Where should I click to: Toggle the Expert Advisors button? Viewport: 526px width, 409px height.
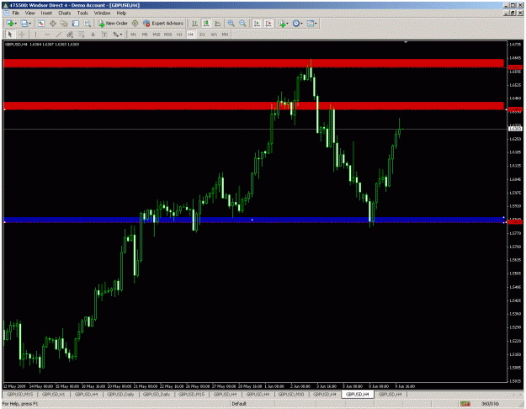(163, 24)
